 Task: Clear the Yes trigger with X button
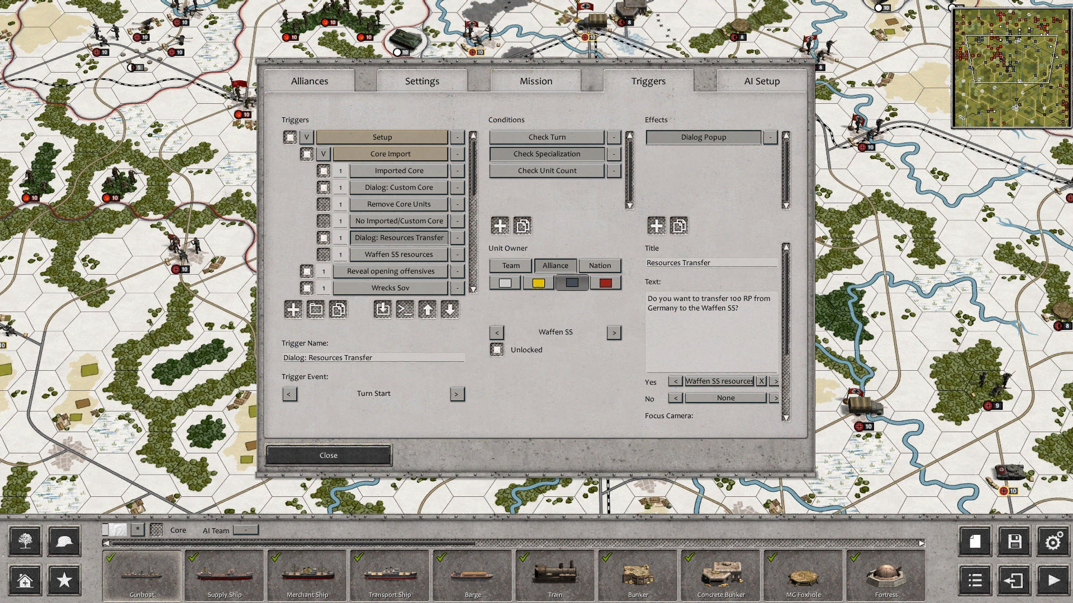tap(761, 381)
